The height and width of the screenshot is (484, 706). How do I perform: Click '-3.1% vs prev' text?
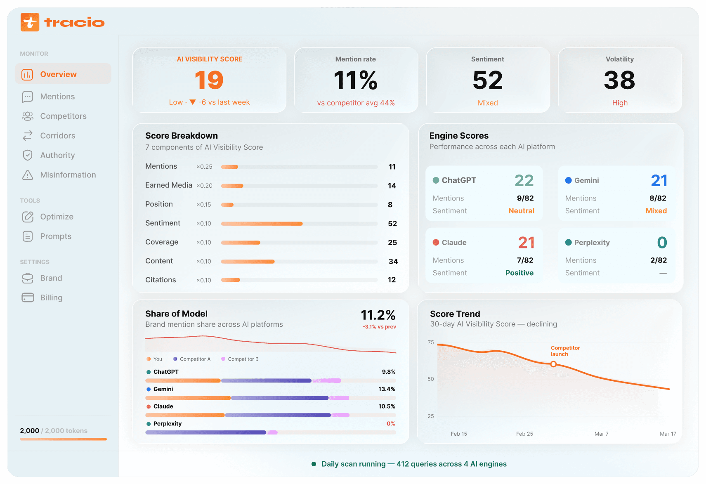pos(379,327)
